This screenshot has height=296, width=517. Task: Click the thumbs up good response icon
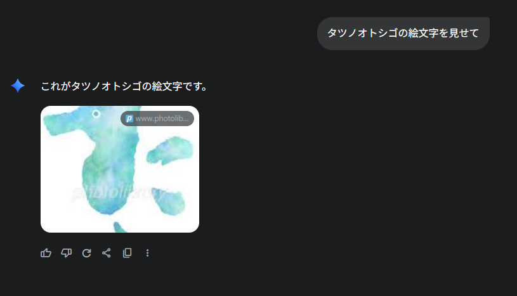pyautogui.click(x=46, y=253)
